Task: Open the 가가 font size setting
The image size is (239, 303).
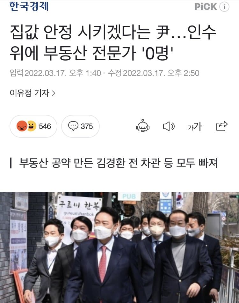Action: [x=195, y=126]
